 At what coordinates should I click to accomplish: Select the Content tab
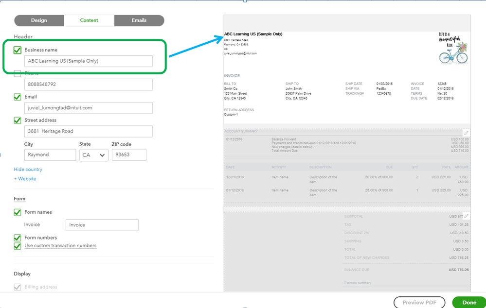[89, 20]
